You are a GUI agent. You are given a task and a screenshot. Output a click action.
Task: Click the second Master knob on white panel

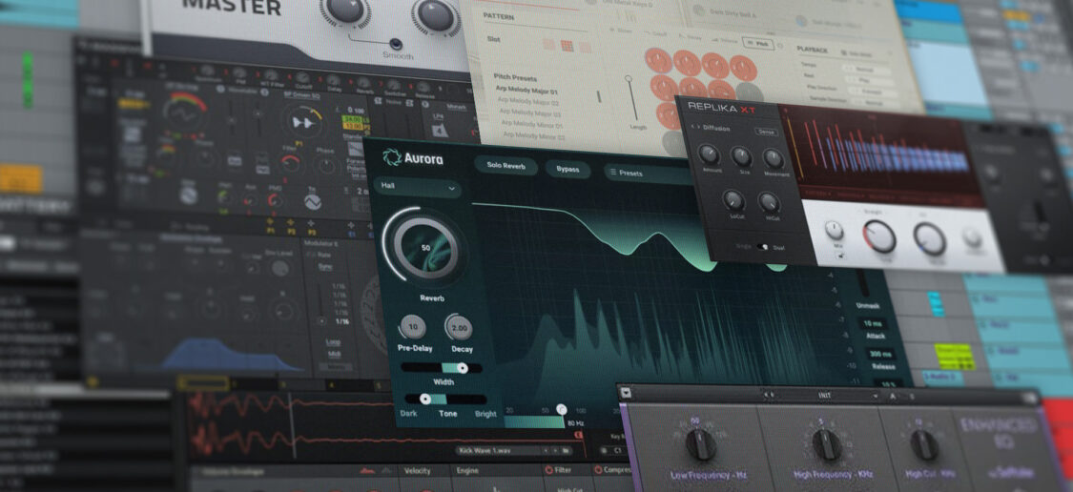coord(435,13)
